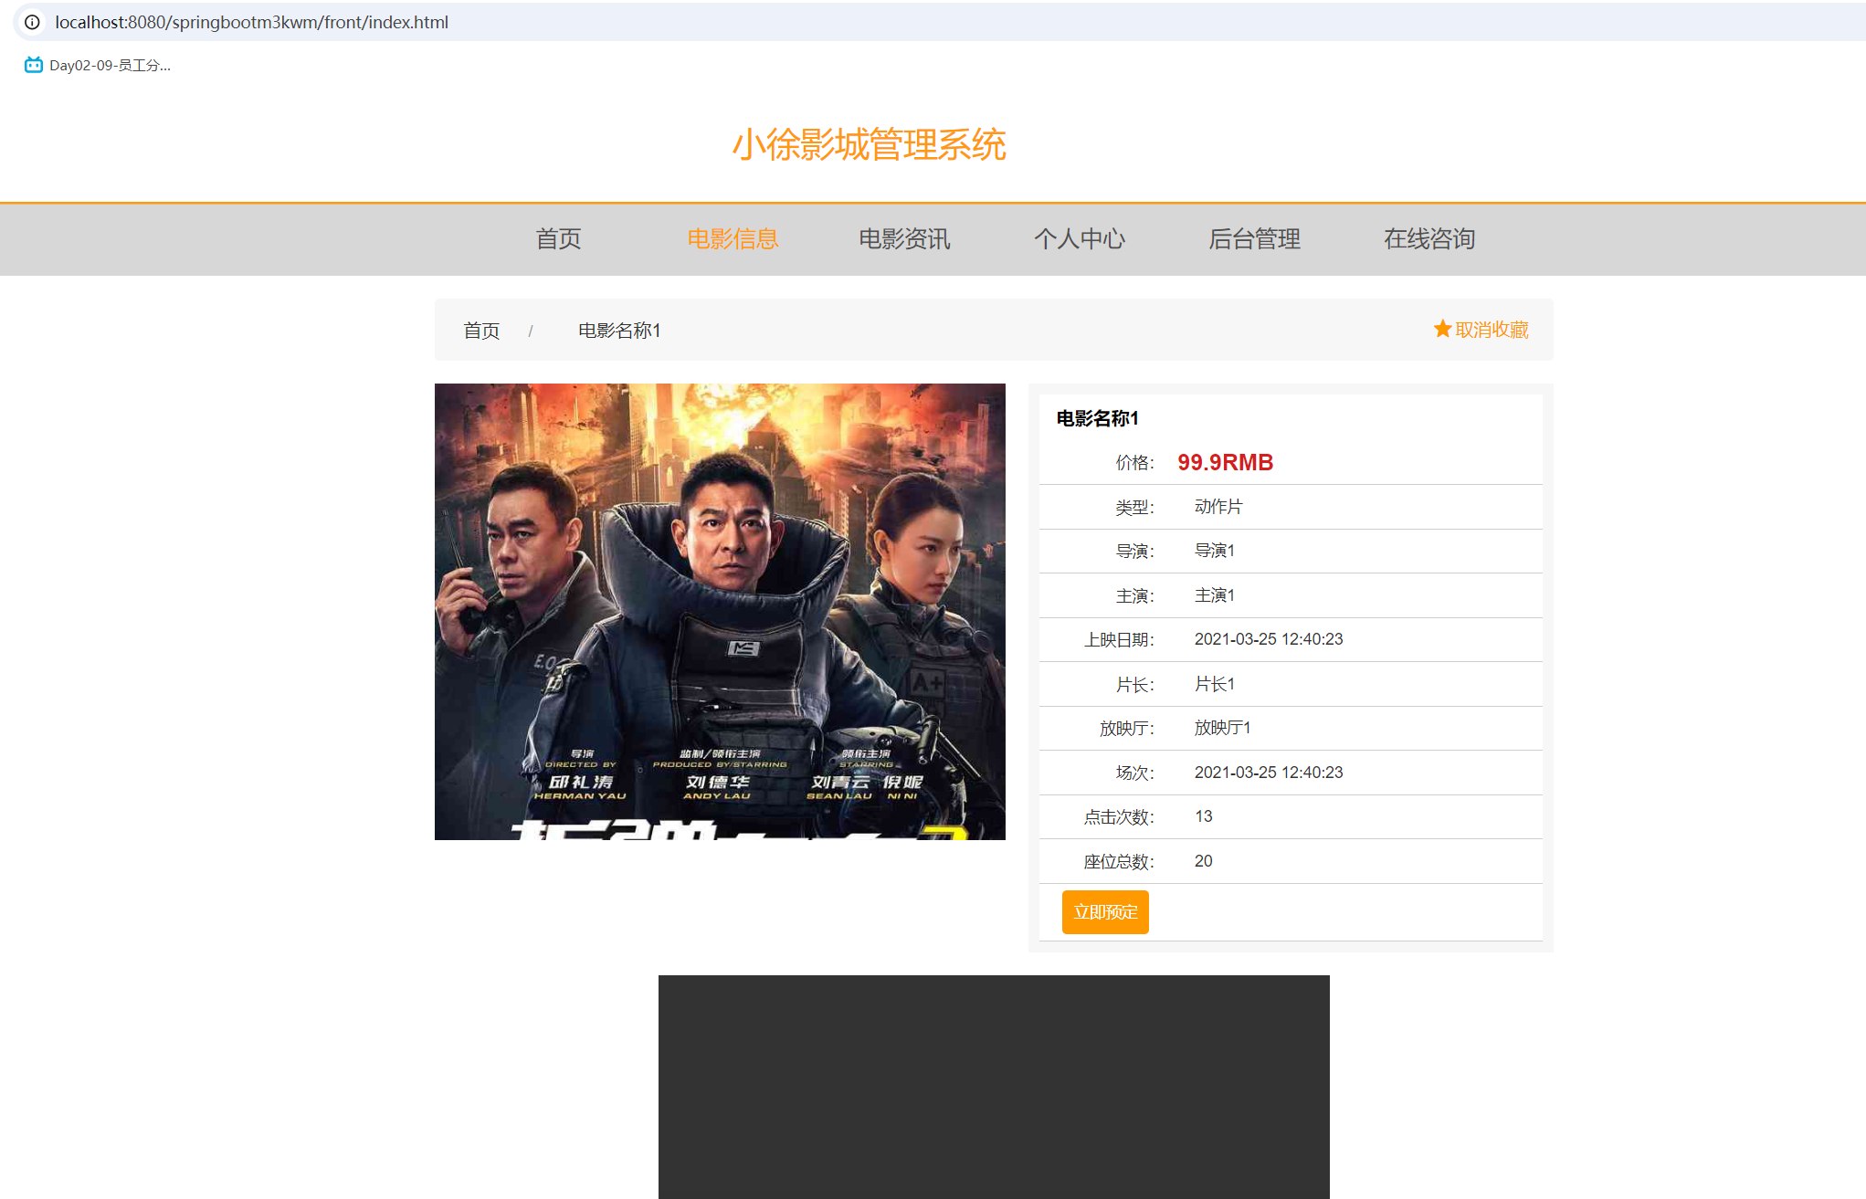Image resolution: width=1866 pixels, height=1199 pixels.
Task: Click the 立即预定 booking button
Action: (x=1104, y=912)
